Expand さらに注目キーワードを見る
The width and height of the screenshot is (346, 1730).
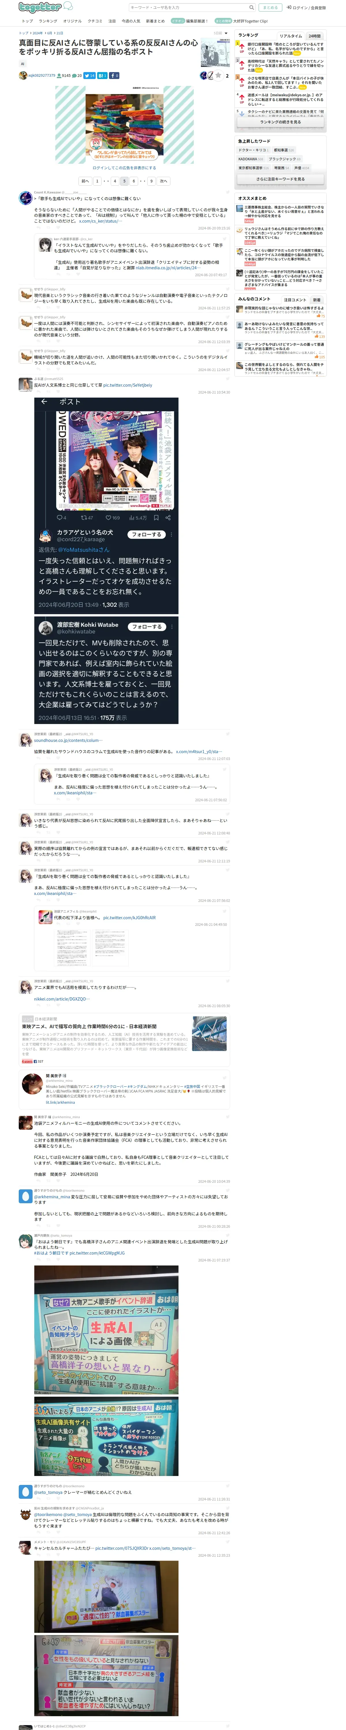[x=280, y=179]
